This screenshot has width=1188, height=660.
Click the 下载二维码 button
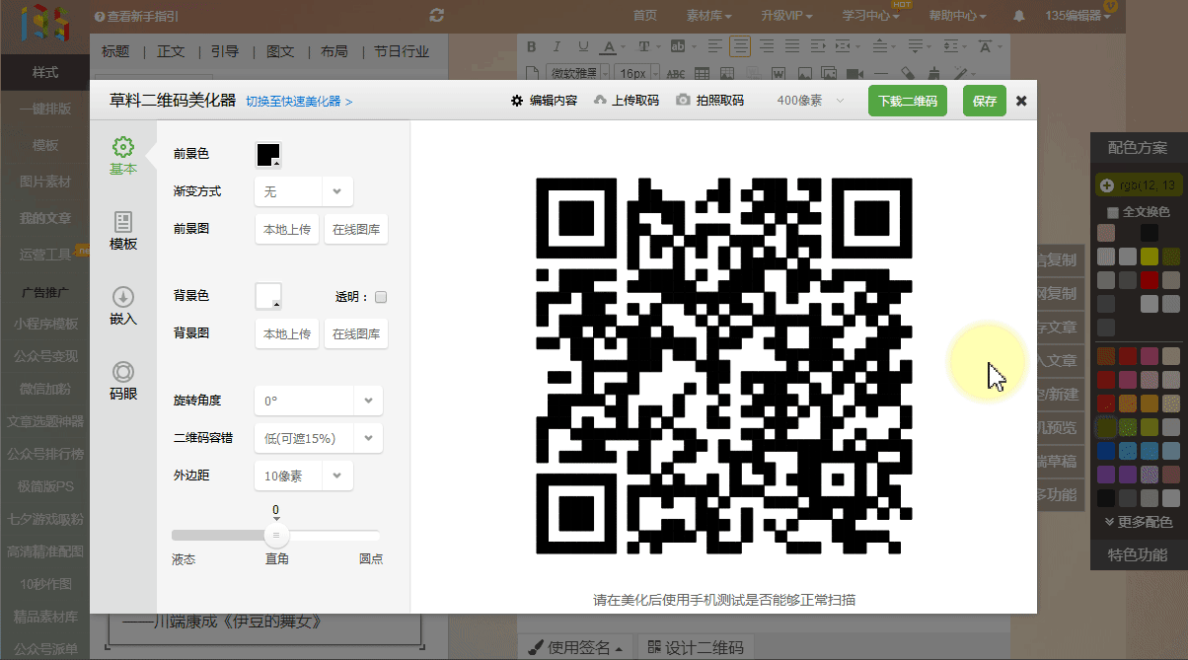908,101
